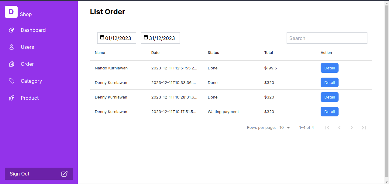Open the rows per page dropdown
389x184 pixels.
[285, 128]
